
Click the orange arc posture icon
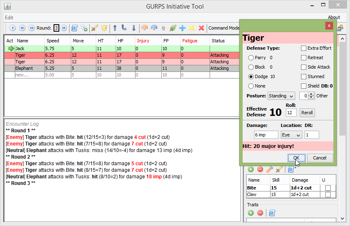145,28
